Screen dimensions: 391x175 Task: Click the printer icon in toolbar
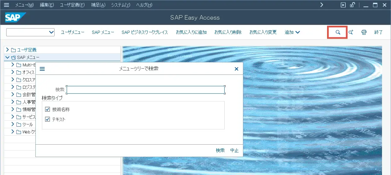tap(364, 32)
